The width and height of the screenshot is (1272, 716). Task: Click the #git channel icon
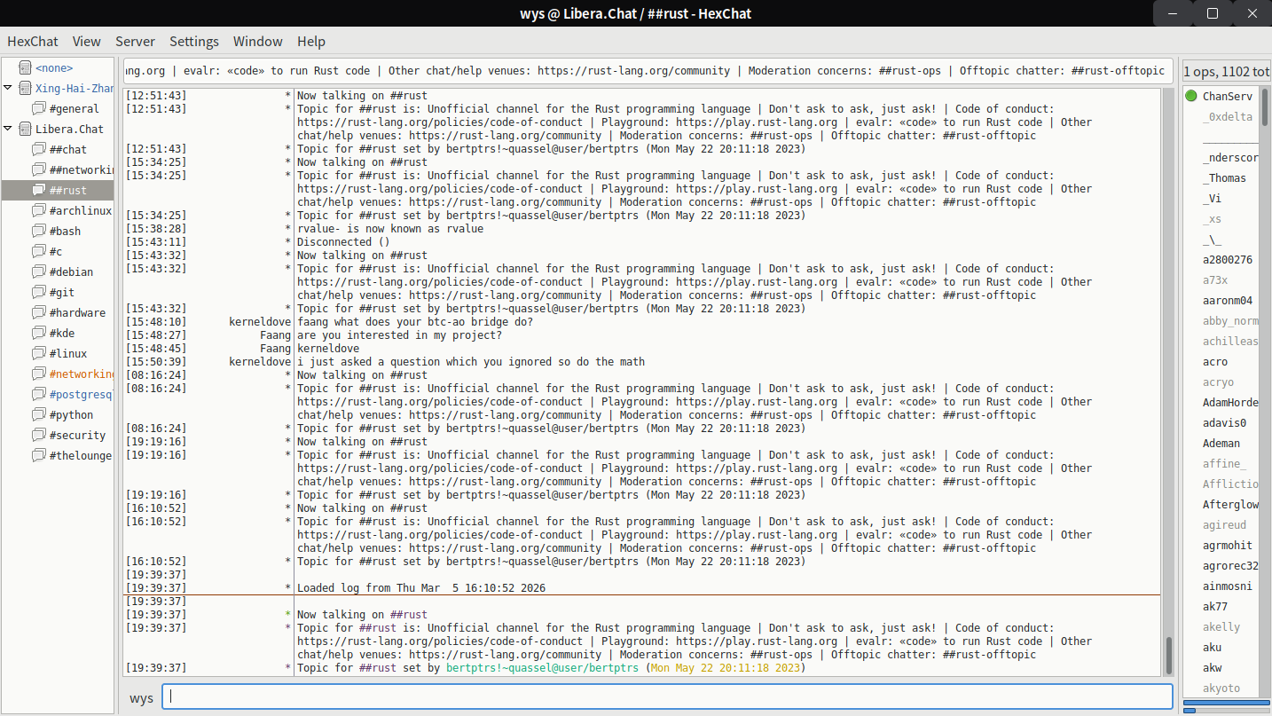tap(39, 292)
